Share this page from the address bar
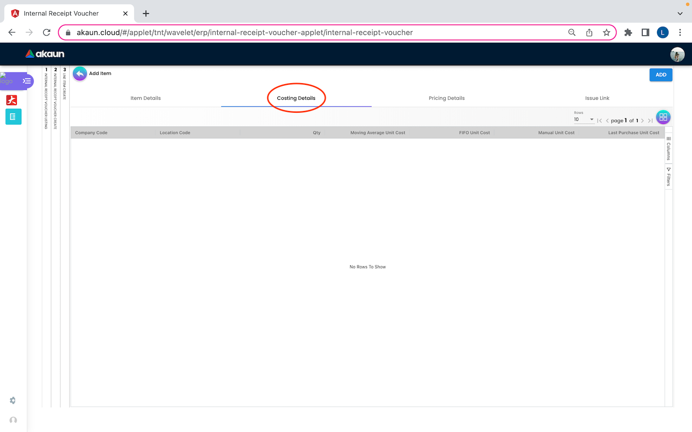692x432 pixels. tap(589, 33)
